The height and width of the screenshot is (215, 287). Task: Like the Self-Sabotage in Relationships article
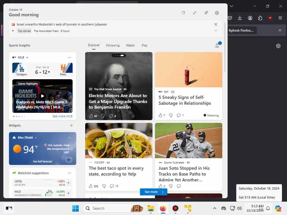click(160, 115)
